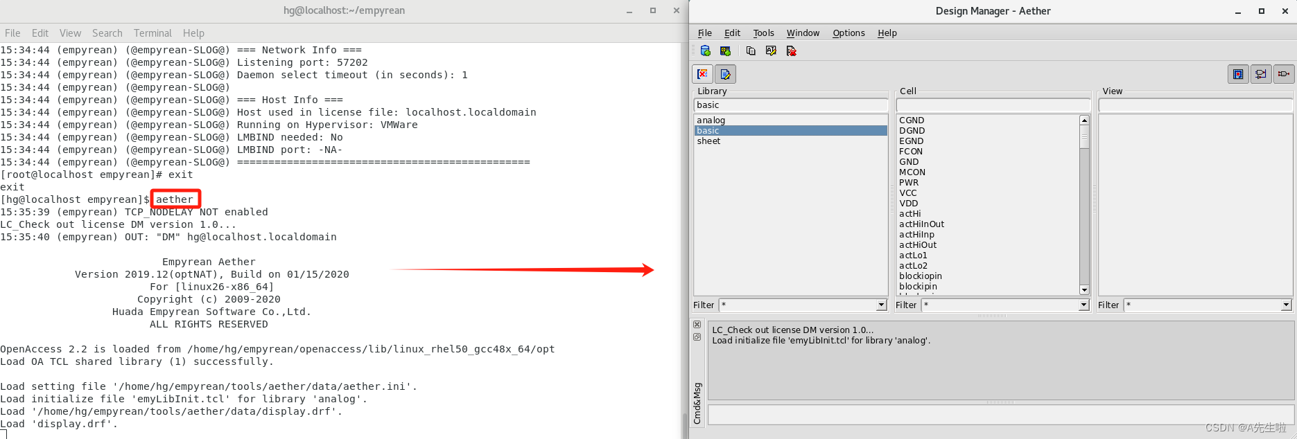Open the Options menu
Screen dimensions: 1297x439
point(848,33)
